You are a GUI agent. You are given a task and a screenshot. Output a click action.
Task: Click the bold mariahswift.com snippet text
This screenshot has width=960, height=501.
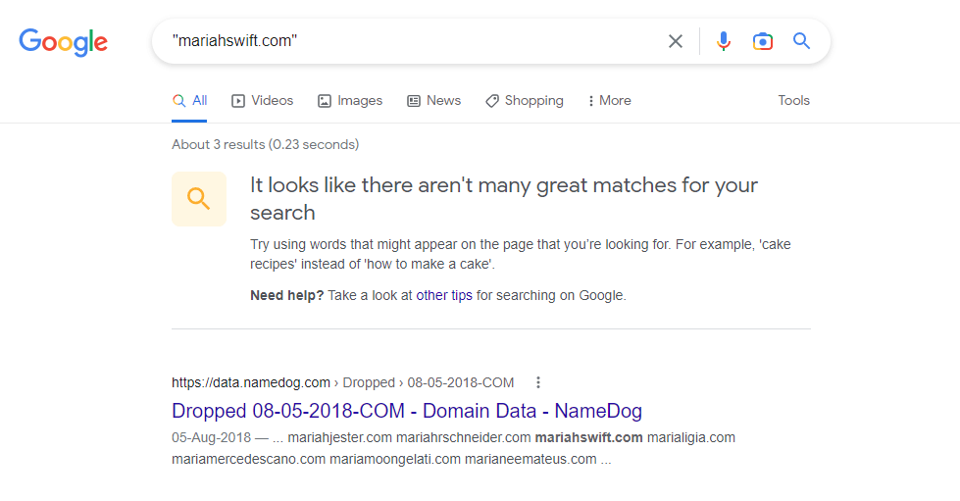coord(589,437)
